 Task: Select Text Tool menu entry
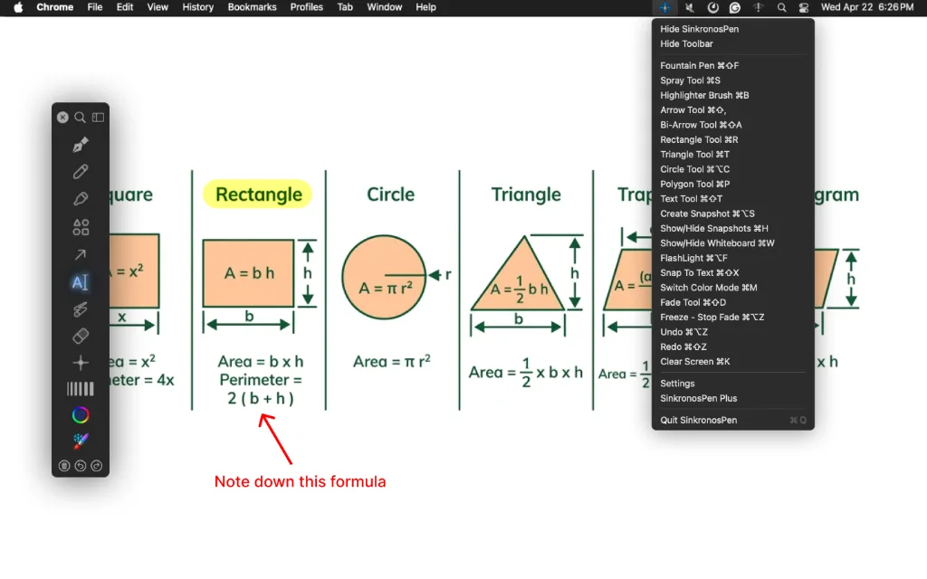point(733,198)
